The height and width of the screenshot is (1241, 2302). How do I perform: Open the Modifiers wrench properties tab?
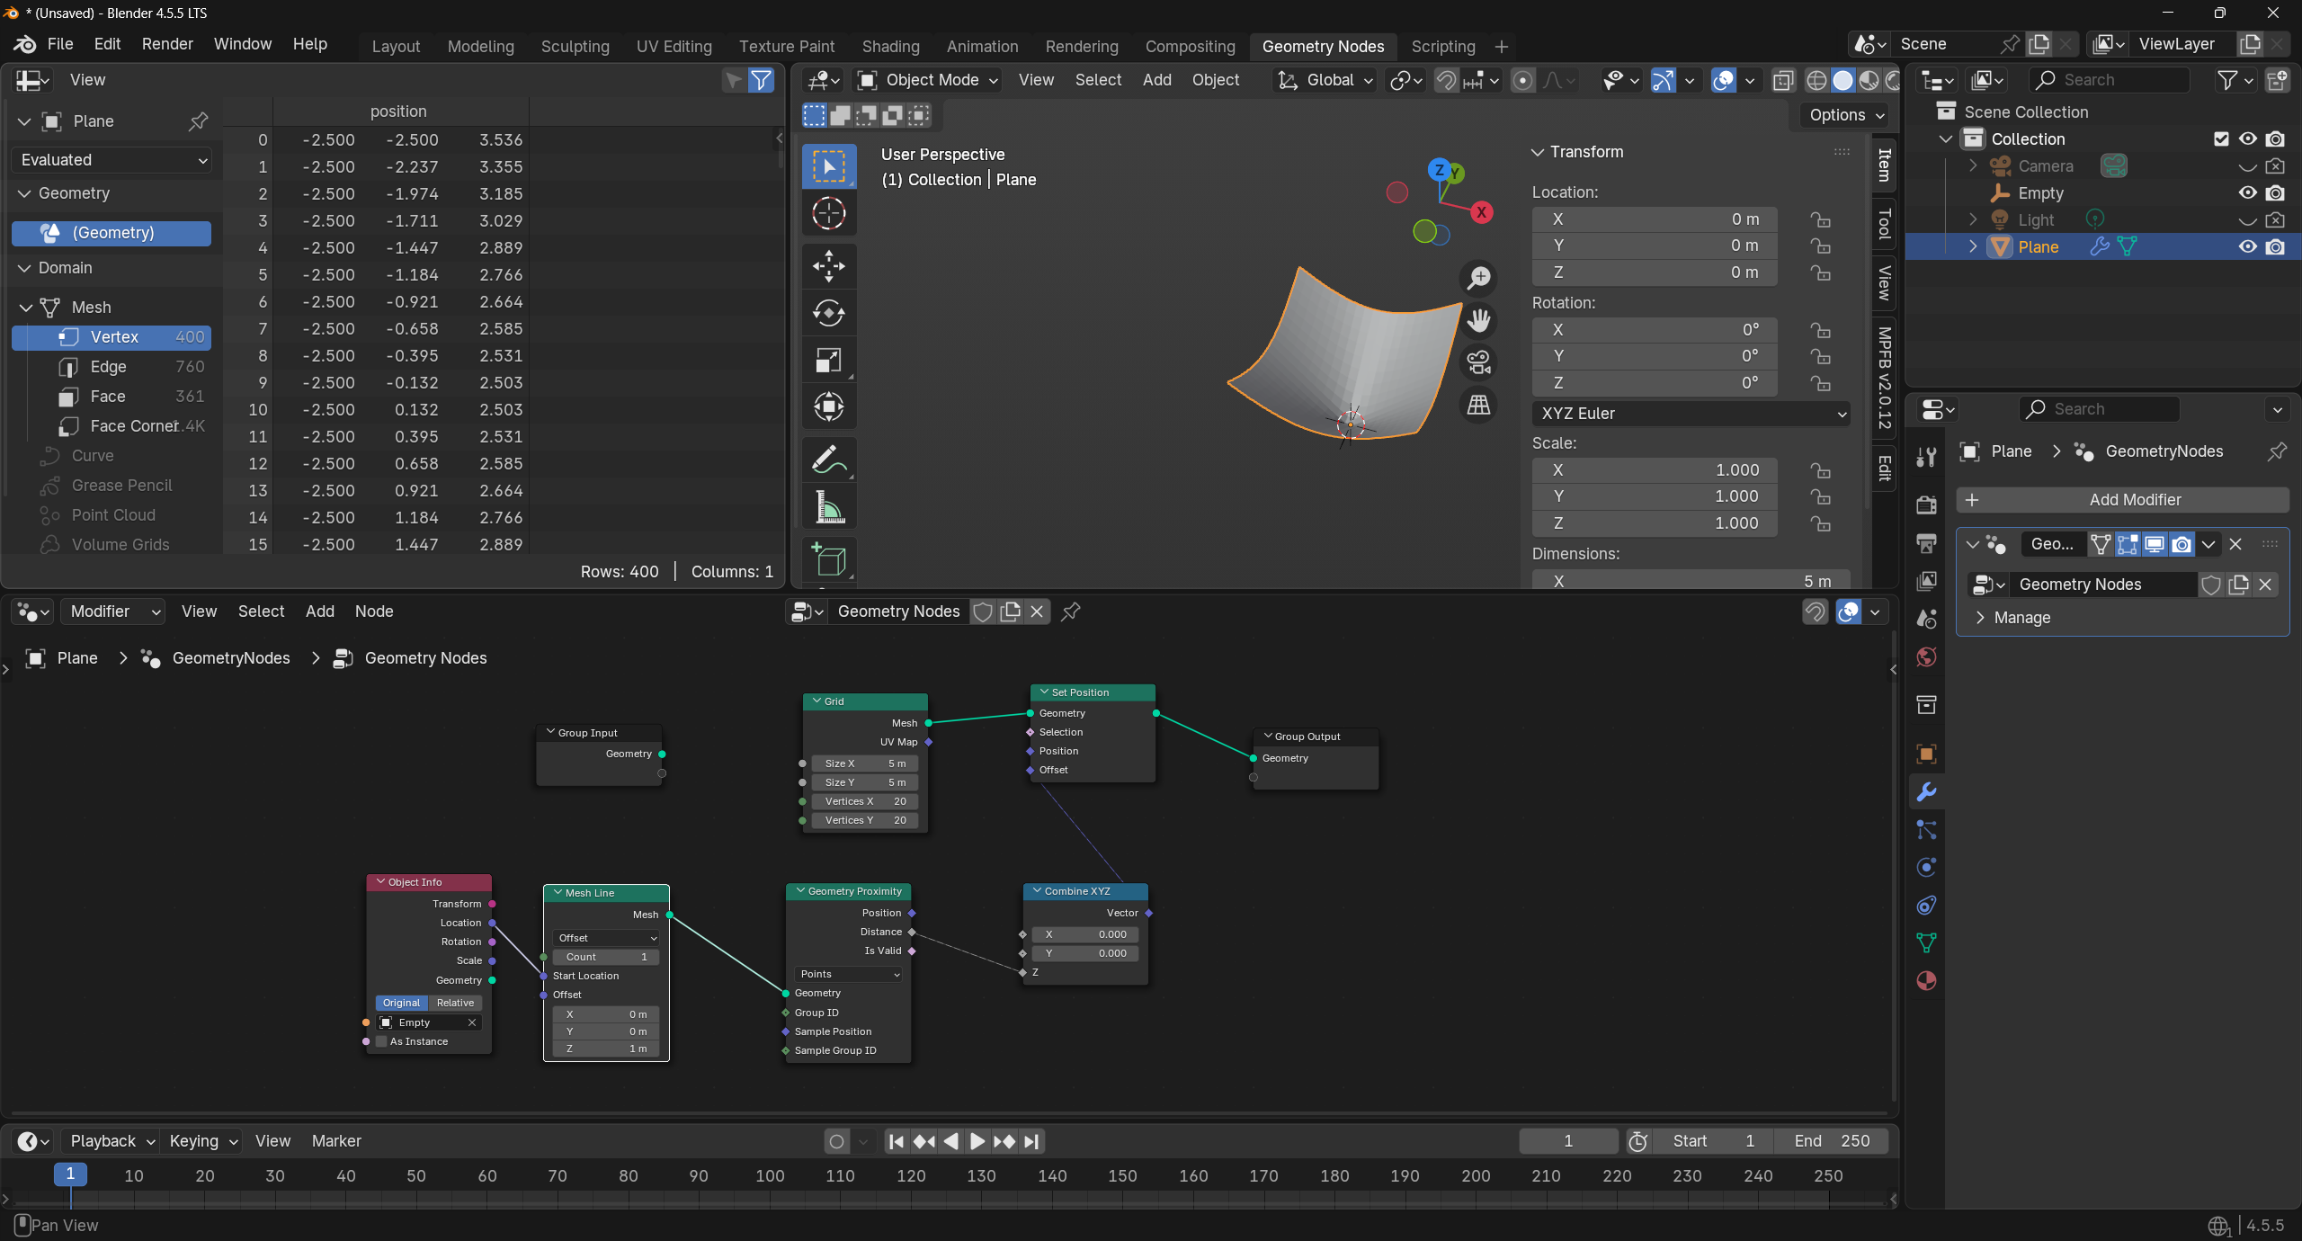click(1926, 792)
